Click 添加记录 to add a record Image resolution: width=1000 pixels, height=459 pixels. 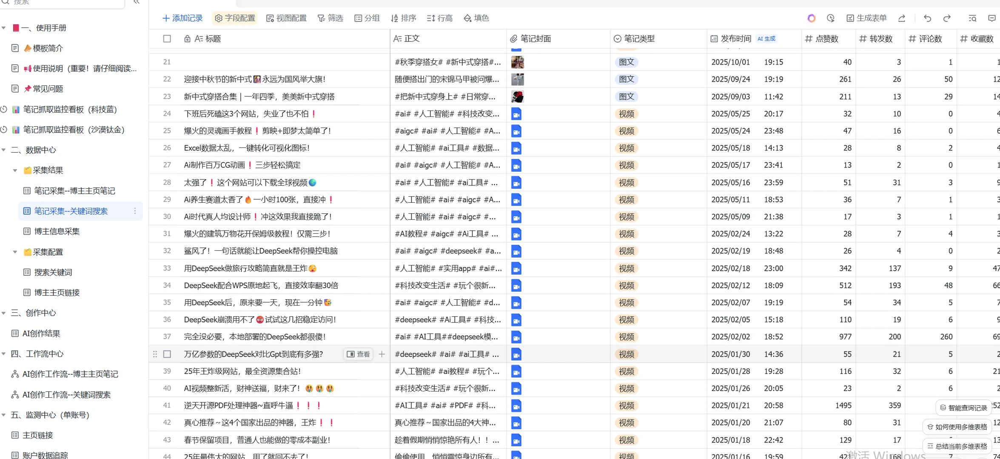click(x=182, y=18)
